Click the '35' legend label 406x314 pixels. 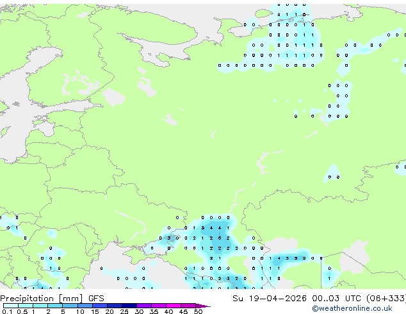point(154,311)
